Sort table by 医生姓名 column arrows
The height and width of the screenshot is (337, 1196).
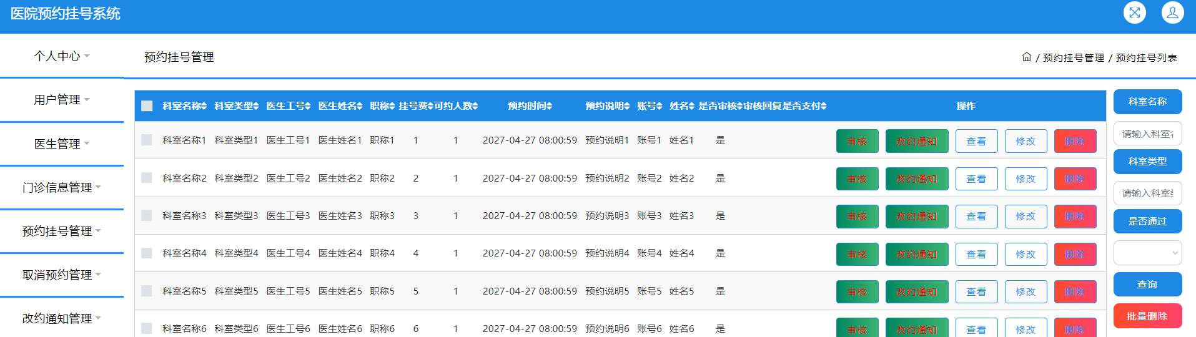(x=359, y=106)
